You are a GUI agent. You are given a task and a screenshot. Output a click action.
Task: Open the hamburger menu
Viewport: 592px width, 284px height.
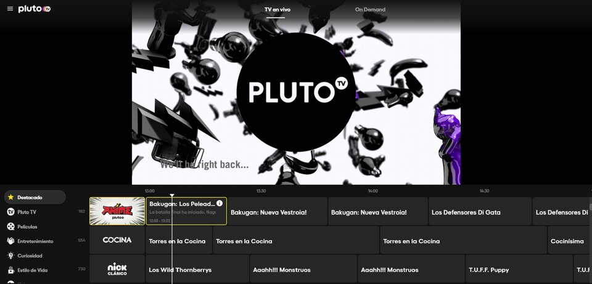[x=10, y=9]
